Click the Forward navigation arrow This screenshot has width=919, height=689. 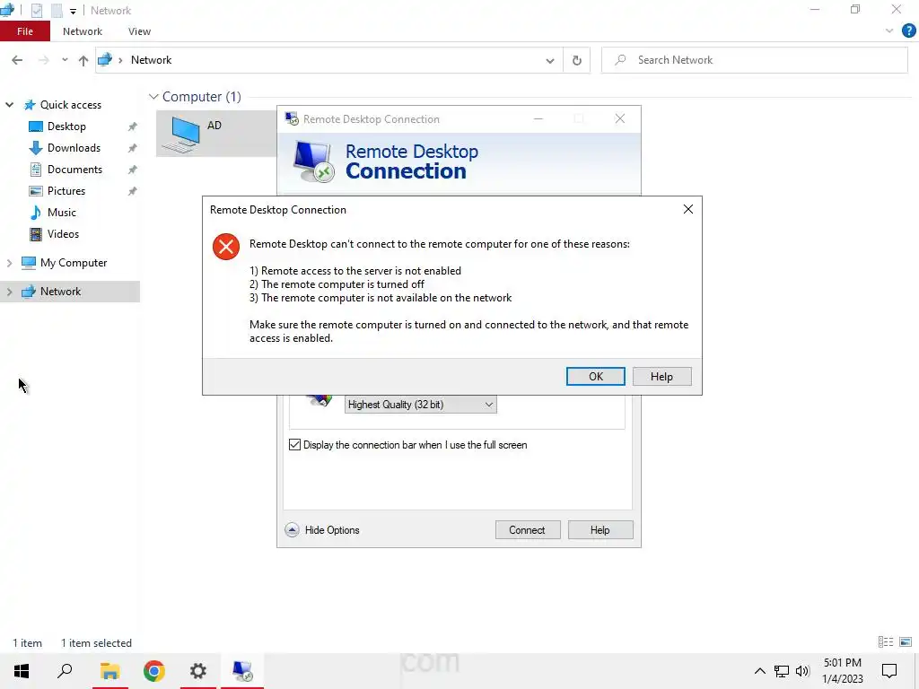(x=44, y=60)
